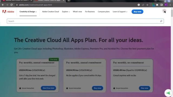Click into the Search field

(85, 21)
